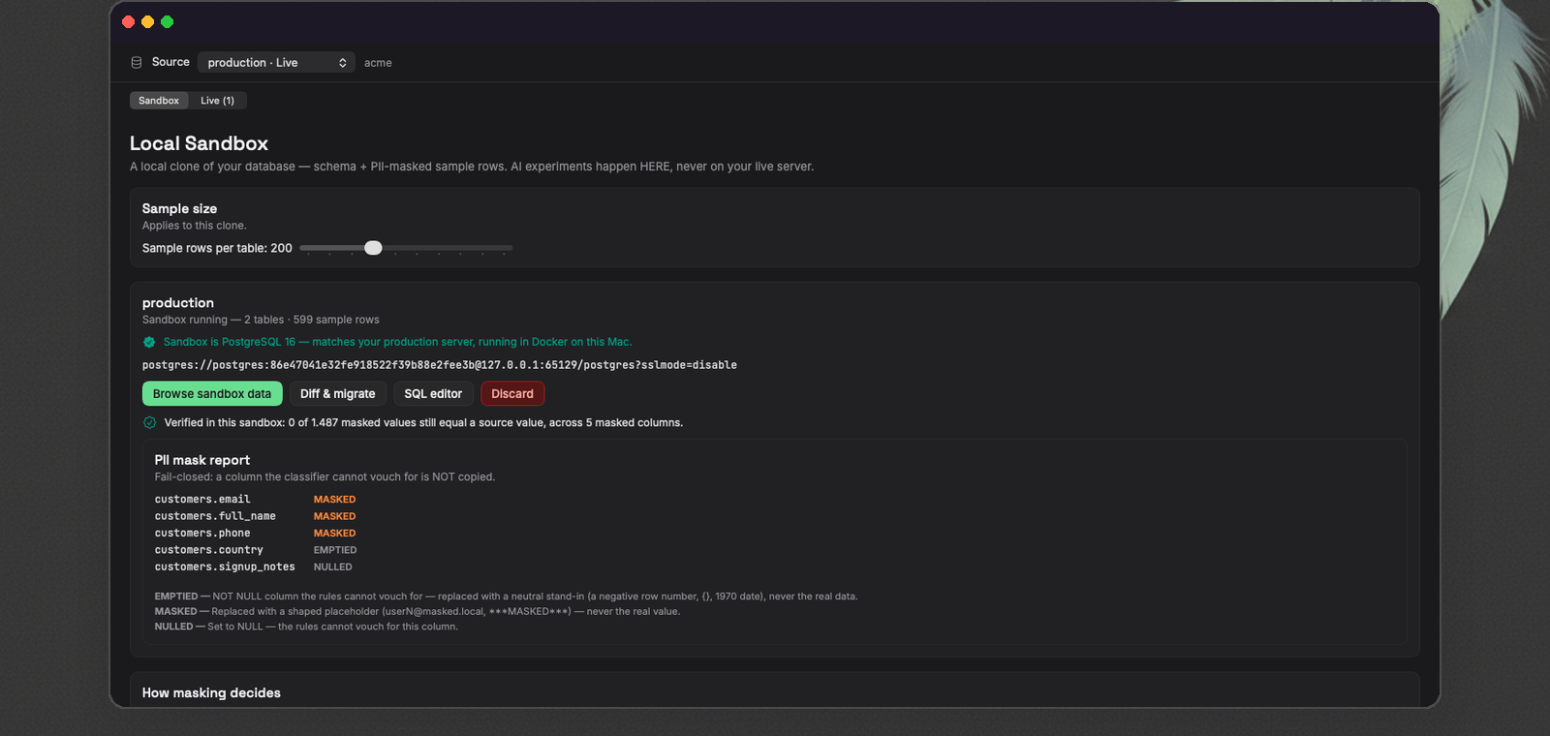Click the postgres connection string
This screenshot has width=1550, height=736.
tap(440, 365)
